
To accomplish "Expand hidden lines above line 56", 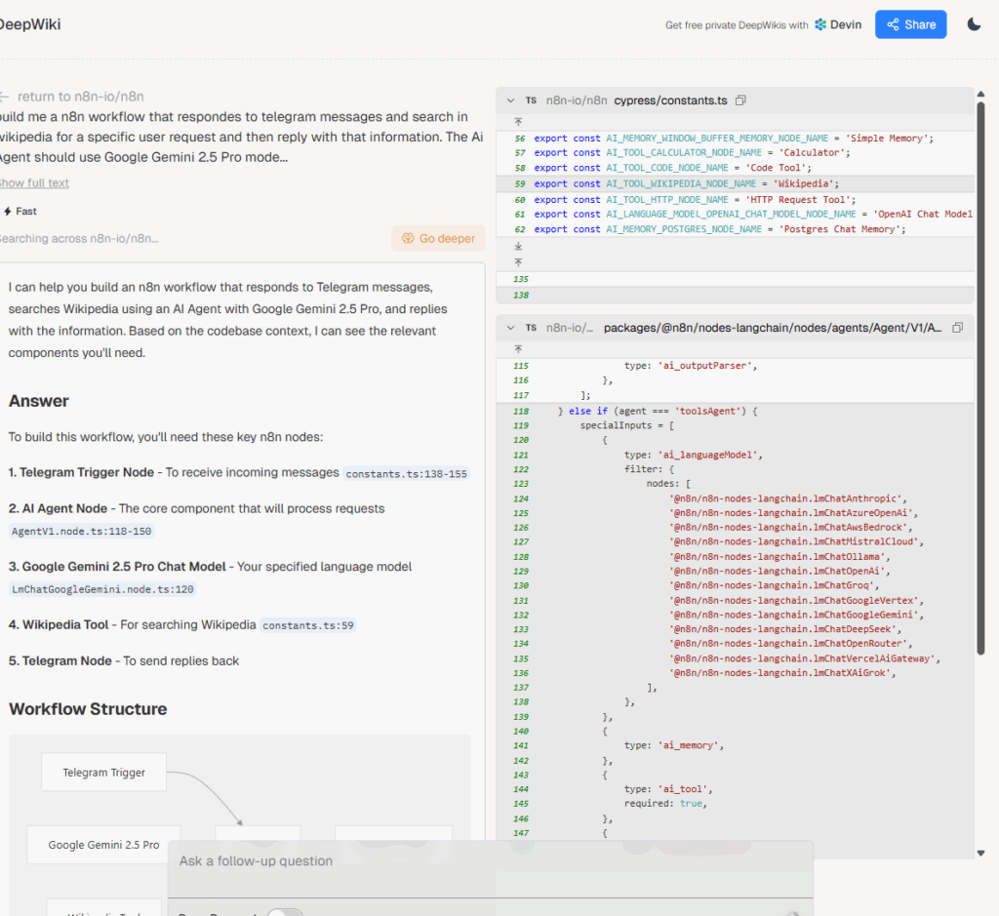I will [x=518, y=122].
